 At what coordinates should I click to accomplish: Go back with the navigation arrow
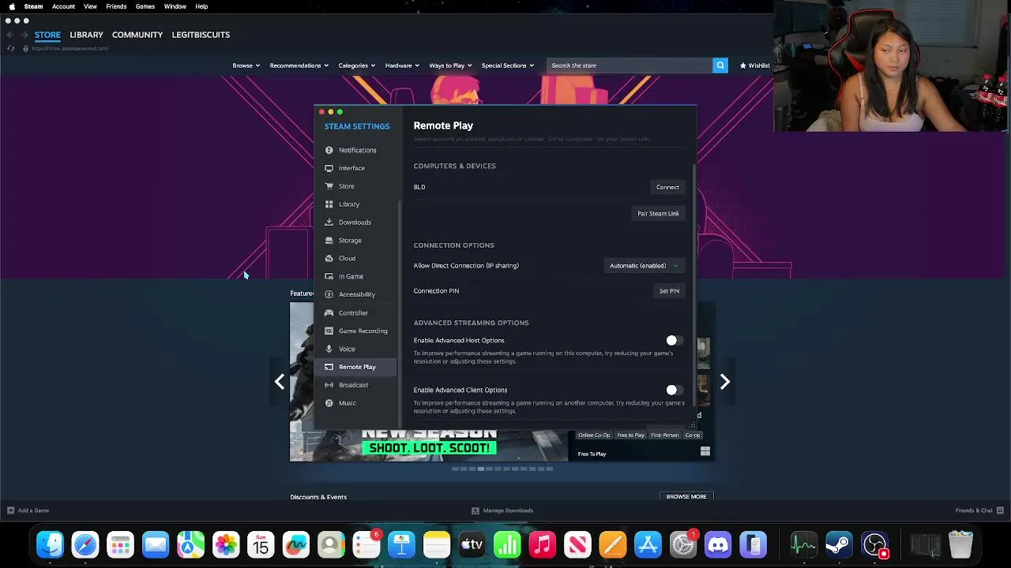click(x=9, y=35)
